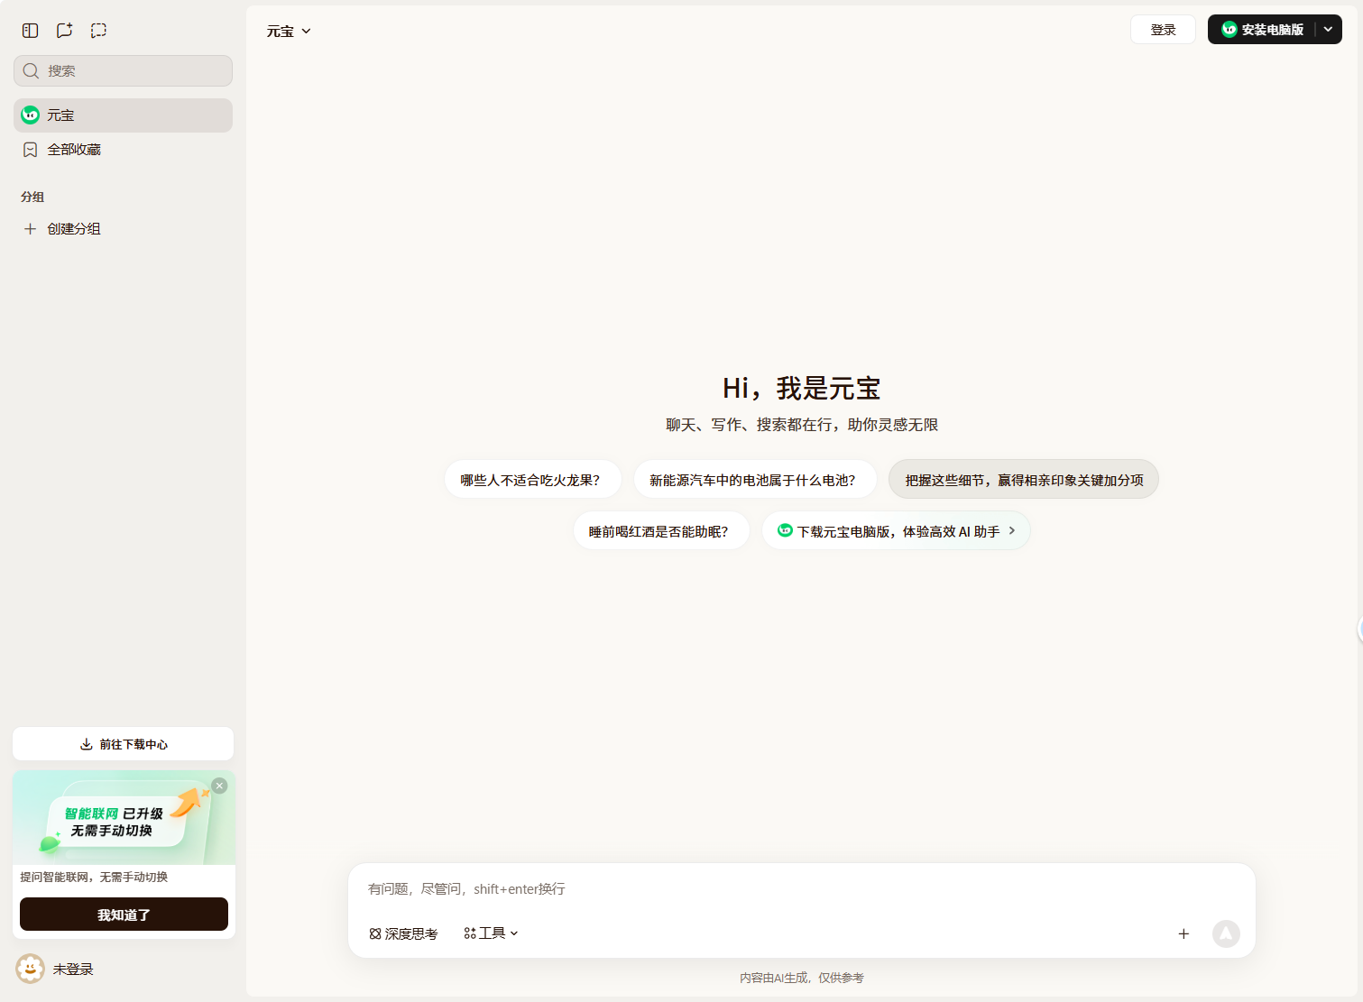The height and width of the screenshot is (1002, 1363).
Task: Click the 内容由AI生成，仅供参考 notice
Action: coord(802,978)
